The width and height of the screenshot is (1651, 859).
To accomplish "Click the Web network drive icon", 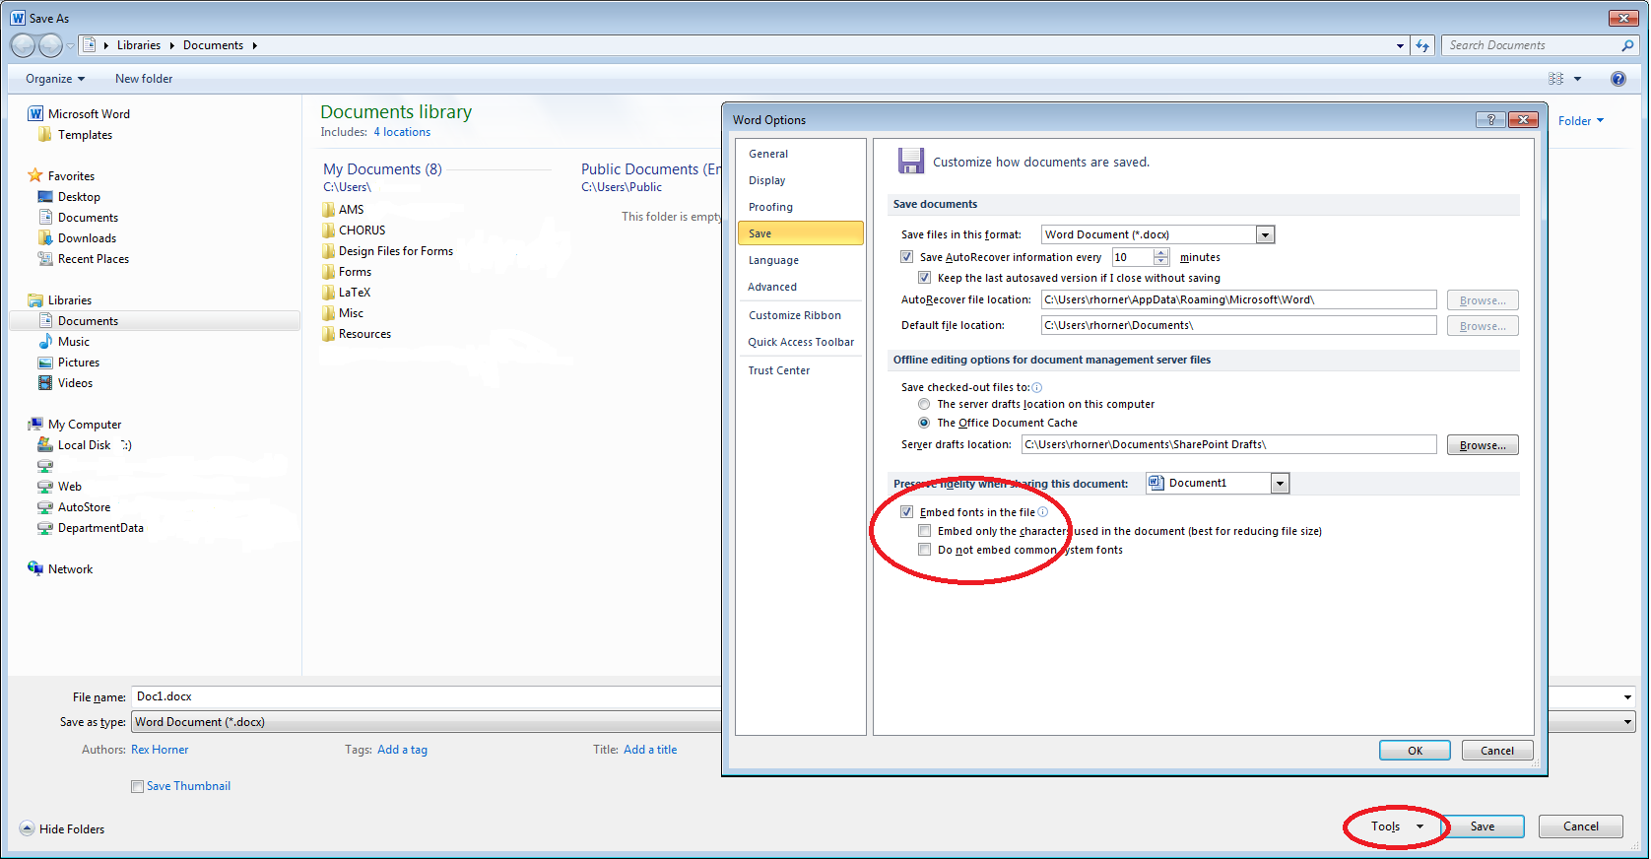I will [45, 487].
